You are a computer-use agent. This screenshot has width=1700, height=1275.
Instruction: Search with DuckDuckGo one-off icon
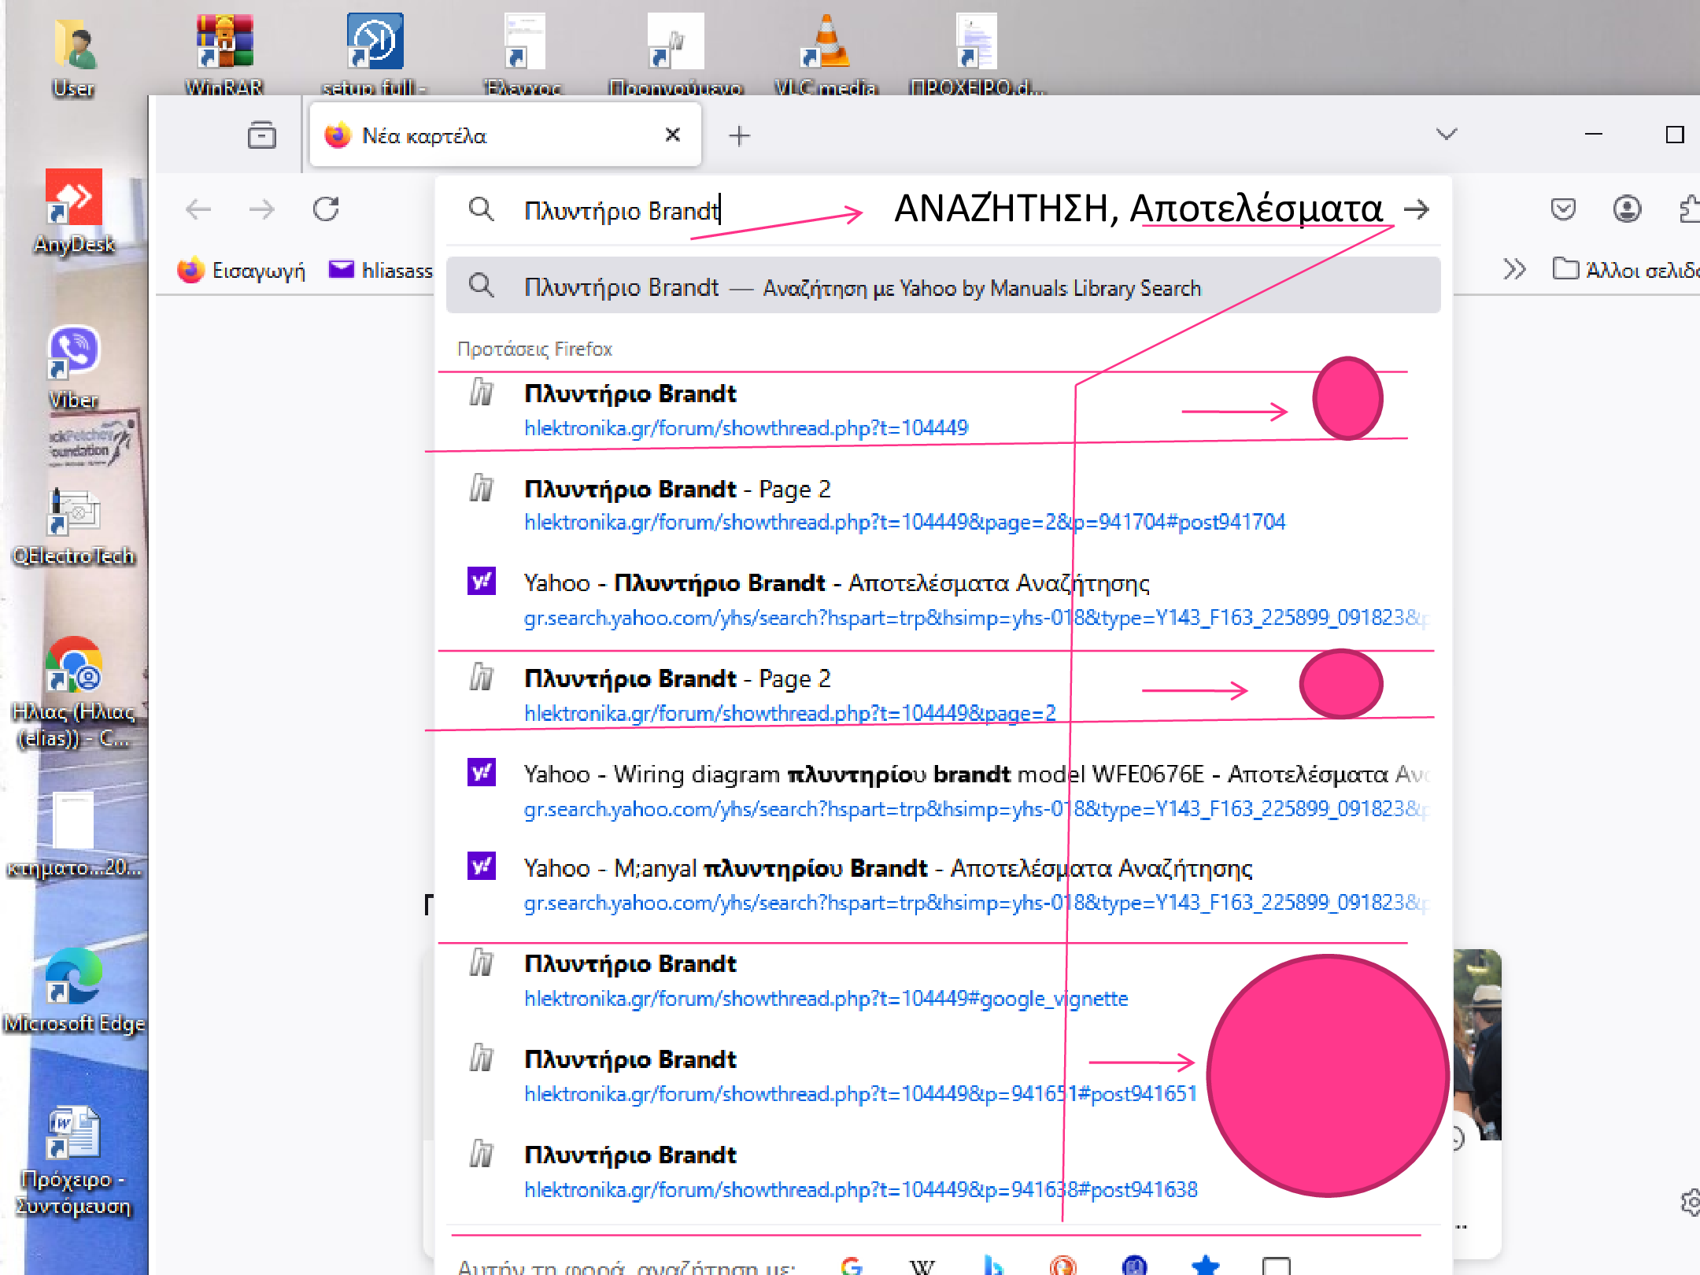click(1062, 1266)
